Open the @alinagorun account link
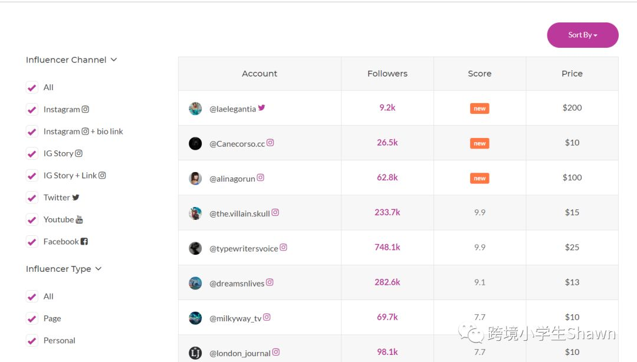The image size is (637, 362). (x=232, y=179)
